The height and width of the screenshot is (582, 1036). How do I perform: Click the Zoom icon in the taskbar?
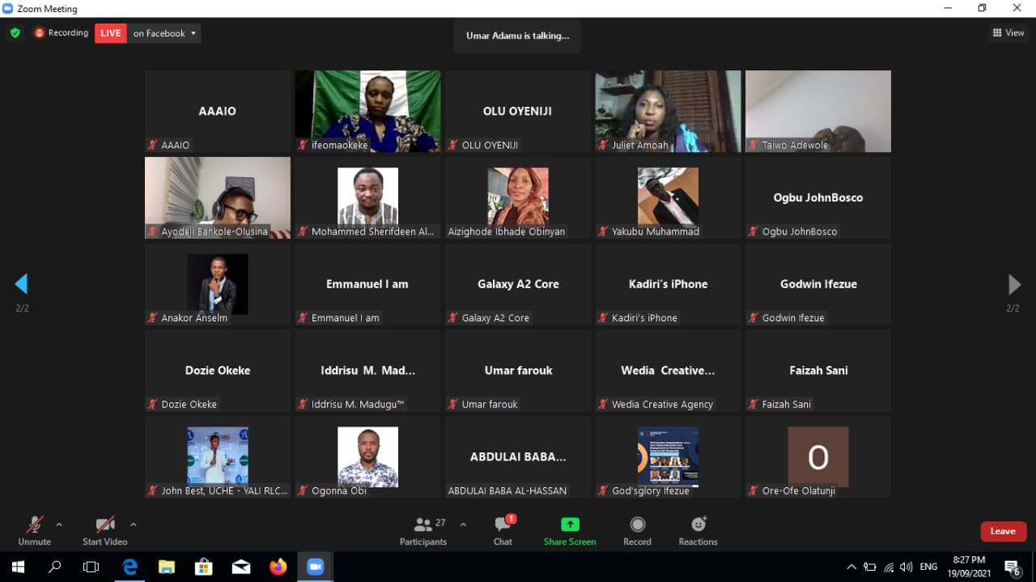(316, 567)
